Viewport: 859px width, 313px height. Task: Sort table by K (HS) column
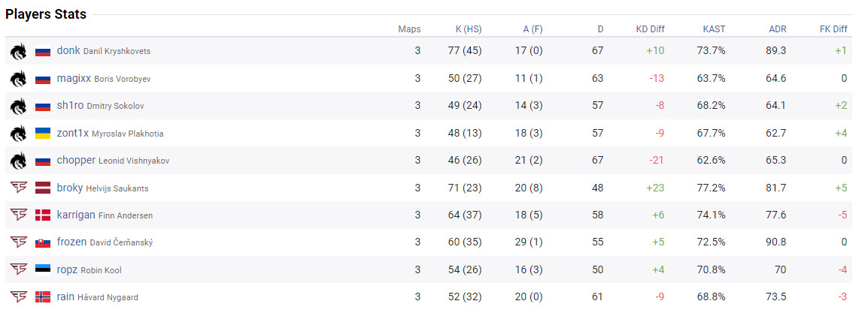468,29
